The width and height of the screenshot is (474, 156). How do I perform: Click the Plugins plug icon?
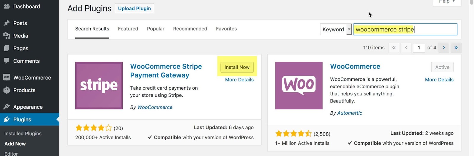7,119
